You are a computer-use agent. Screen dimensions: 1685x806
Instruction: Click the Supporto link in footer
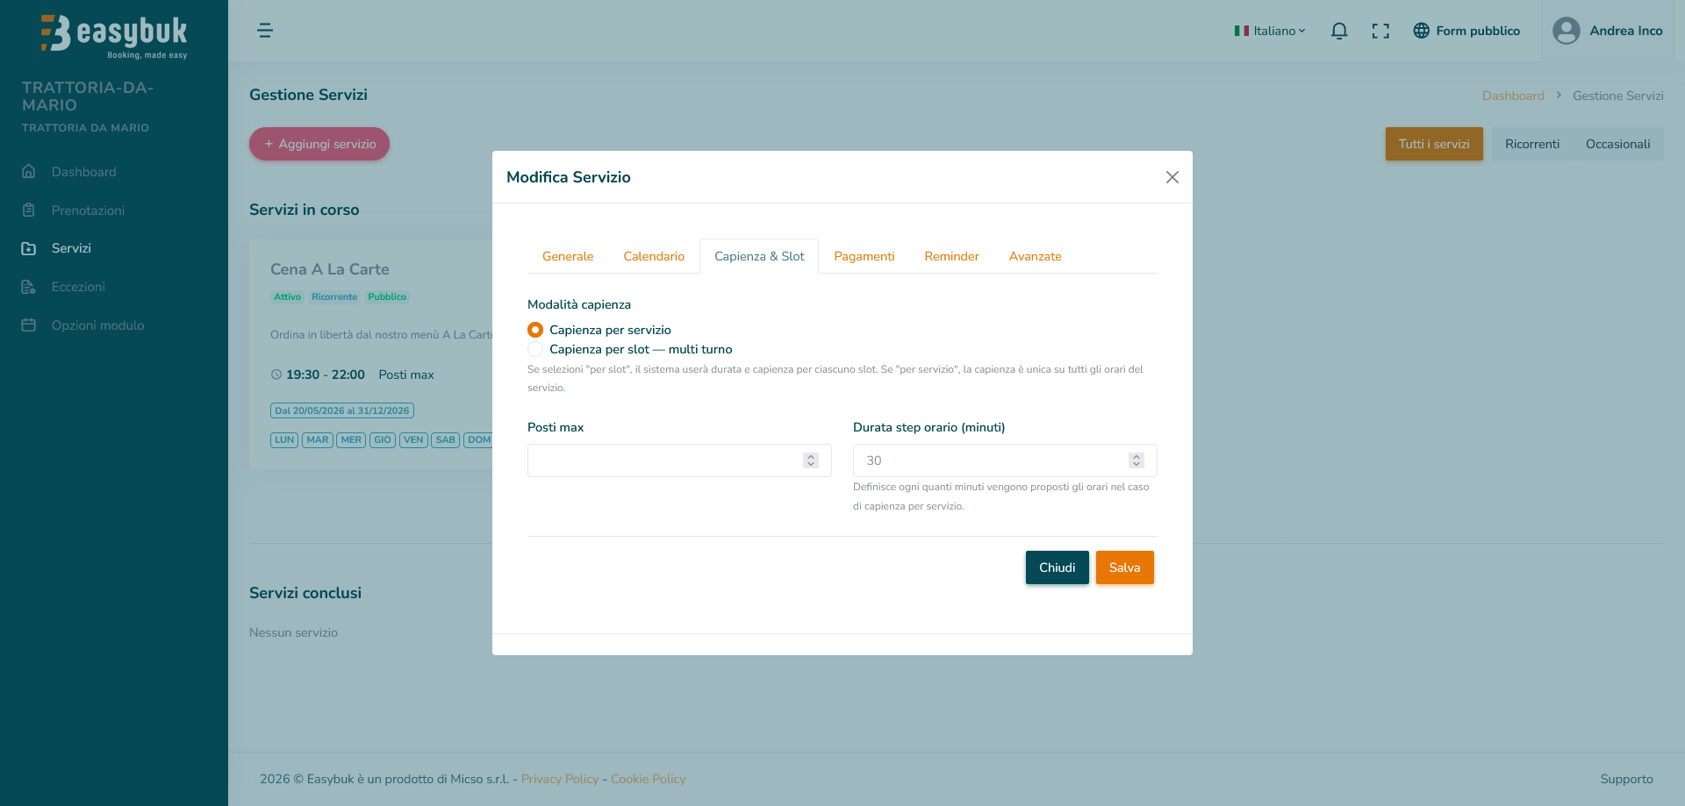pyautogui.click(x=1626, y=779)
